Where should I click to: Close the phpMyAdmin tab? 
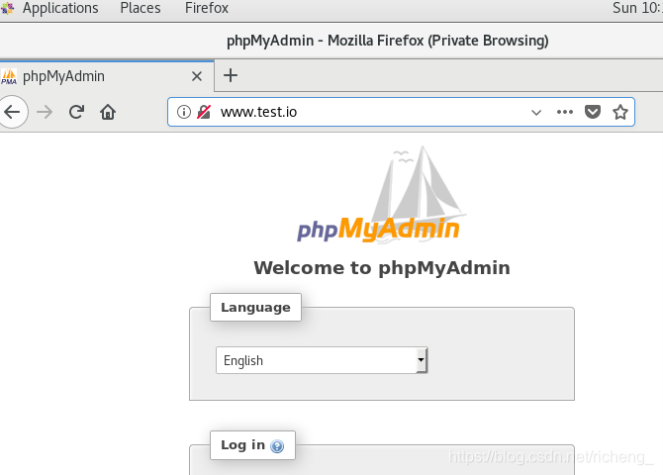(197, 76)
